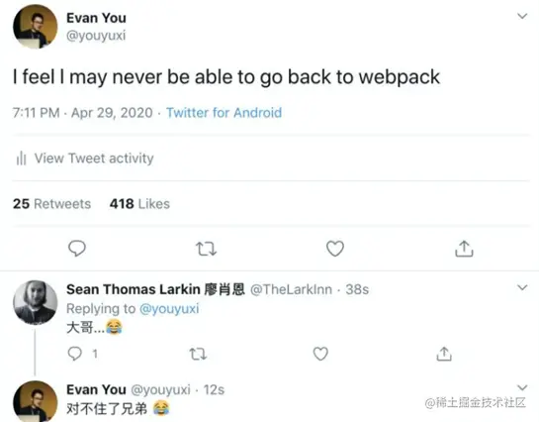Show the 25 Retweets list

[x=51, y=204]
